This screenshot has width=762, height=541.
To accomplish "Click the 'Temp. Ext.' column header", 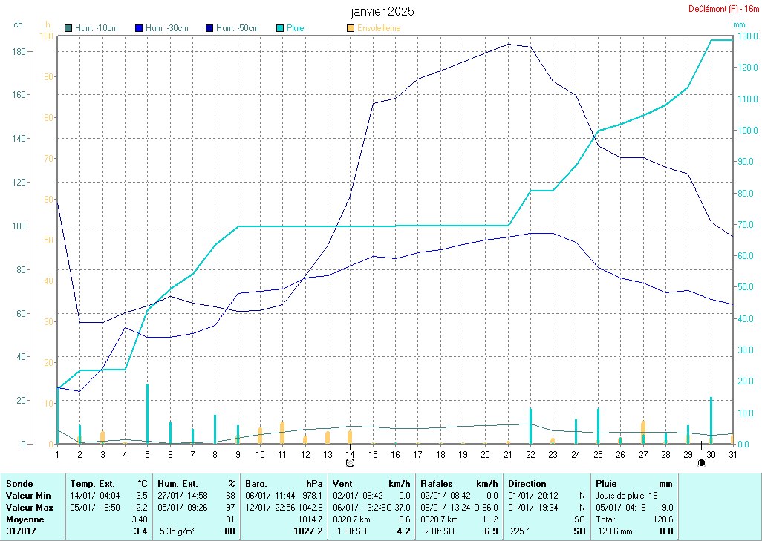I will (92, 483).
